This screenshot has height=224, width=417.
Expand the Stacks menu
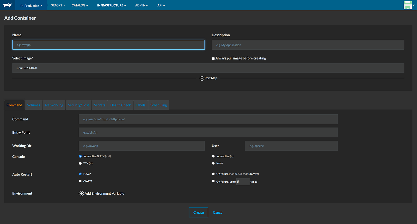58,5
